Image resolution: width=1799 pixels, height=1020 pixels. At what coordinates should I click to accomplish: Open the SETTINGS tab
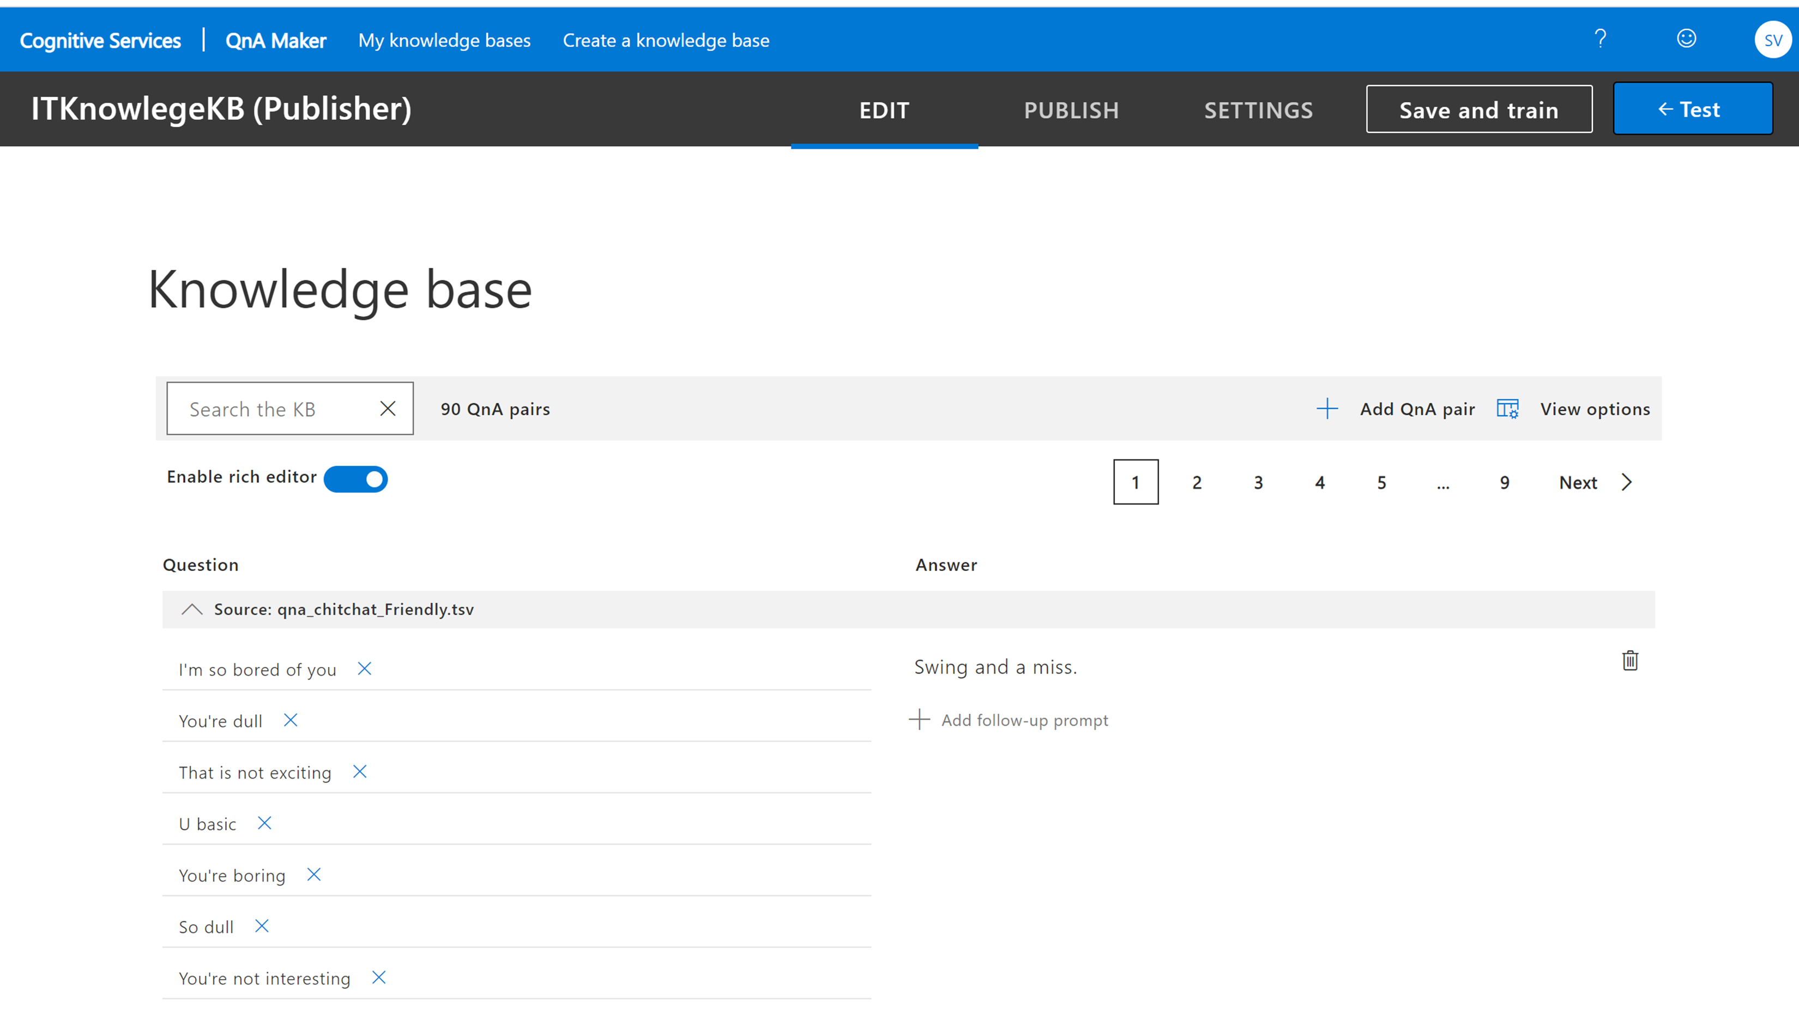coord(1258,110)
